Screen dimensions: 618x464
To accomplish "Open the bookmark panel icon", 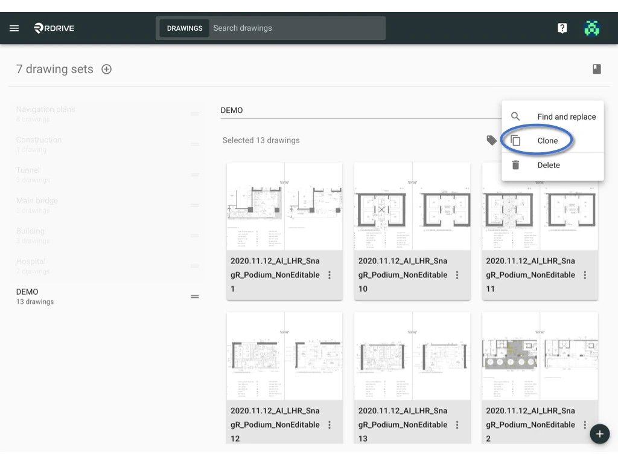I will (597, 69).
